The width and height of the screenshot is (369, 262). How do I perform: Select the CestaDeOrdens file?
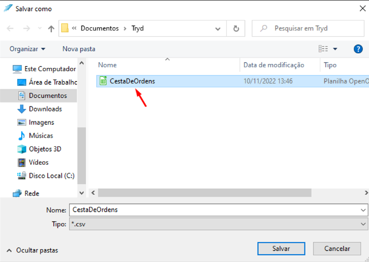click(232, 81)
